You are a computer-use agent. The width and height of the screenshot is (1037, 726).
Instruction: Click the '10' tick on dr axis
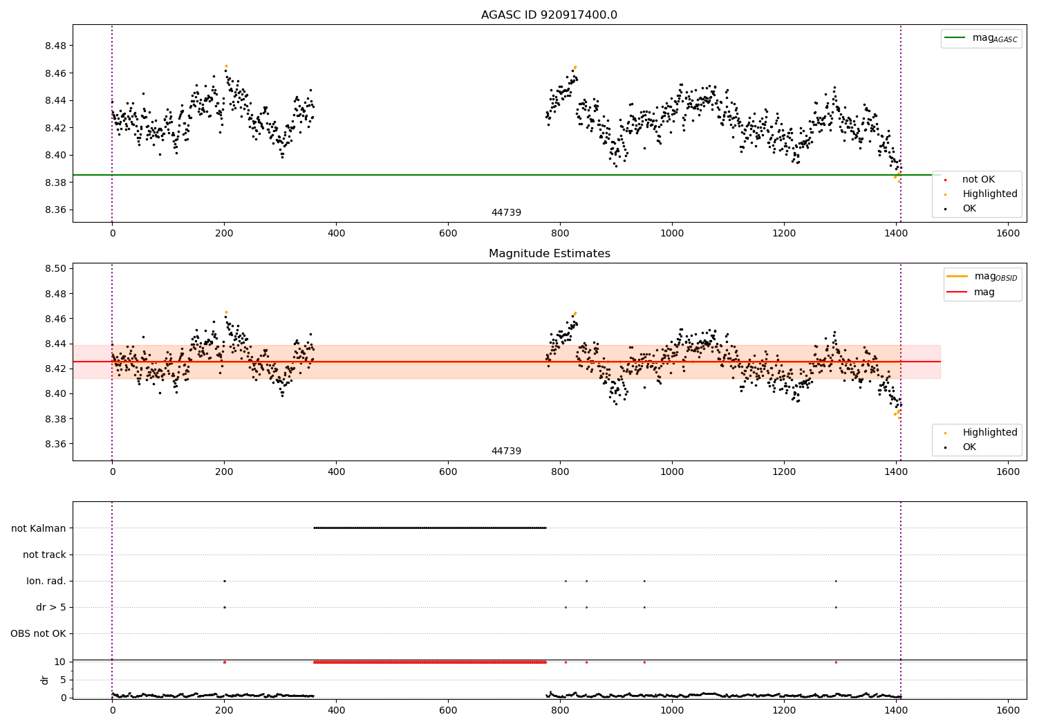pos(60,662)
